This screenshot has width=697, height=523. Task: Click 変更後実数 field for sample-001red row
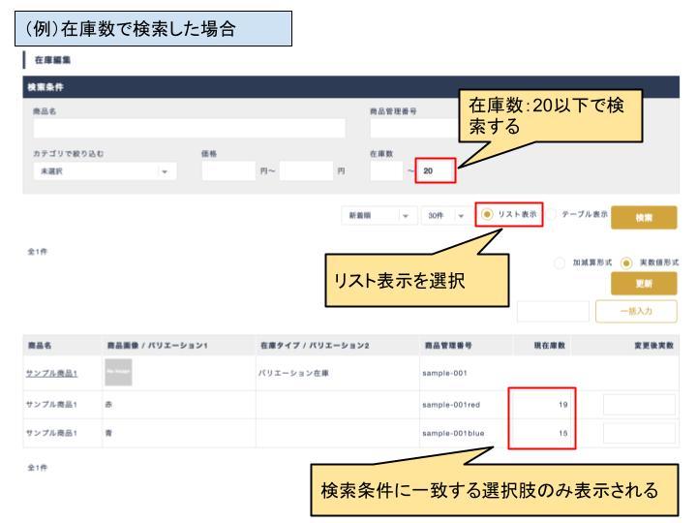click(640, 404)
